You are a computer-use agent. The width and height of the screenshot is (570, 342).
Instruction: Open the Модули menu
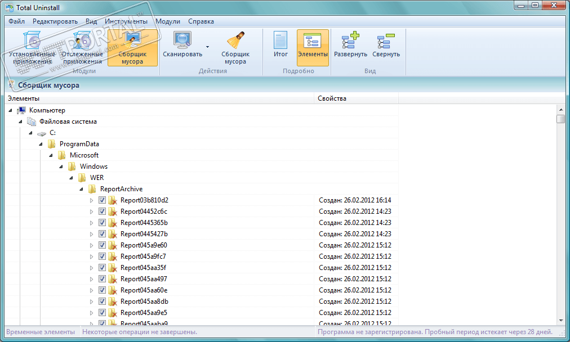168,21
